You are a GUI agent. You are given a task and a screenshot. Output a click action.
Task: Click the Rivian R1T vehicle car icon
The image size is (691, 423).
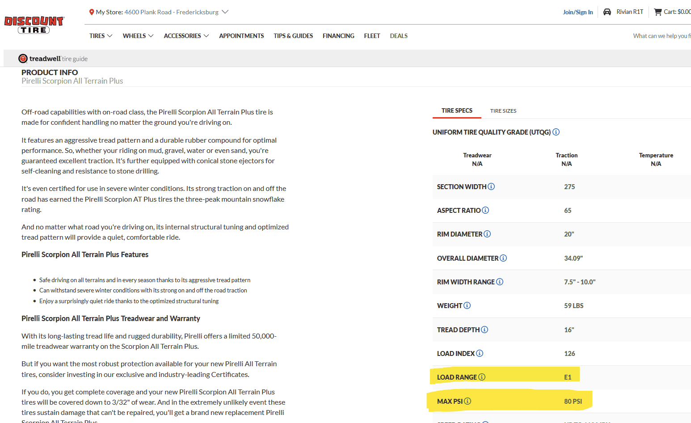[x=607, y=12]
